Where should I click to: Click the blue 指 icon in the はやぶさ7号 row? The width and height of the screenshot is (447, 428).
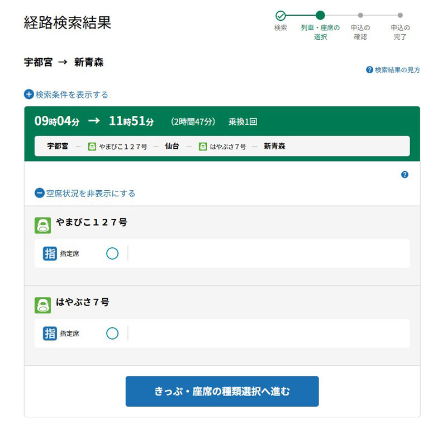50,333
